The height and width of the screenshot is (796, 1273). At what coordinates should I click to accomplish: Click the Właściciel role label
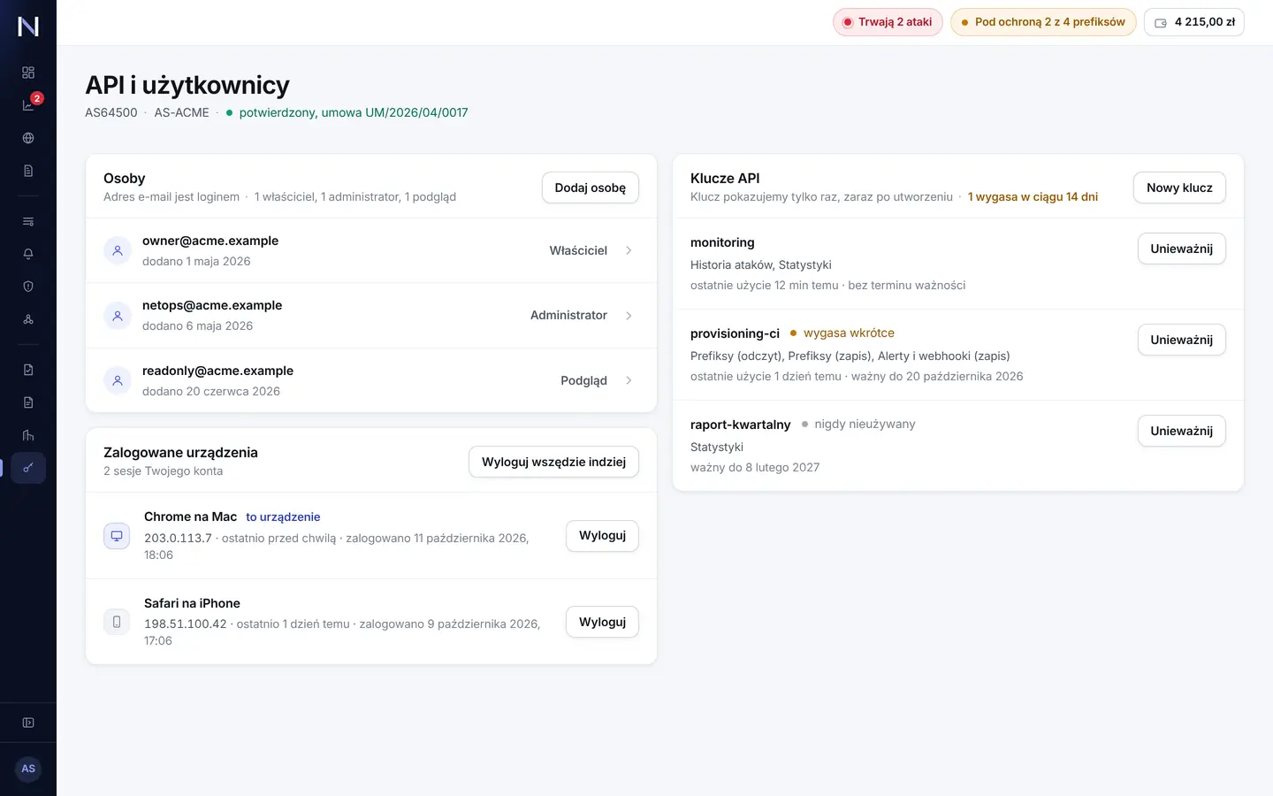click(x=578, y=250)
